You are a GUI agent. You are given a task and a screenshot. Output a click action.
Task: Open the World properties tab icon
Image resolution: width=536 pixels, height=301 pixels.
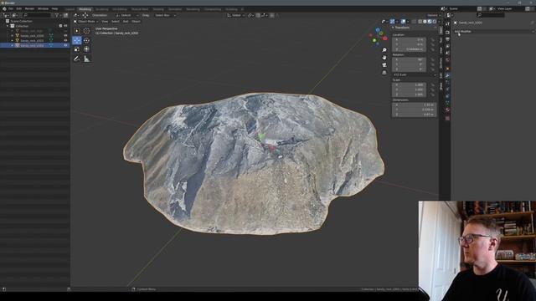point(447,60)
